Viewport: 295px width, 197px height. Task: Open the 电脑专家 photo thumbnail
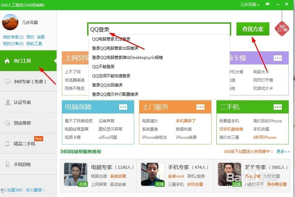pos(76,174)
